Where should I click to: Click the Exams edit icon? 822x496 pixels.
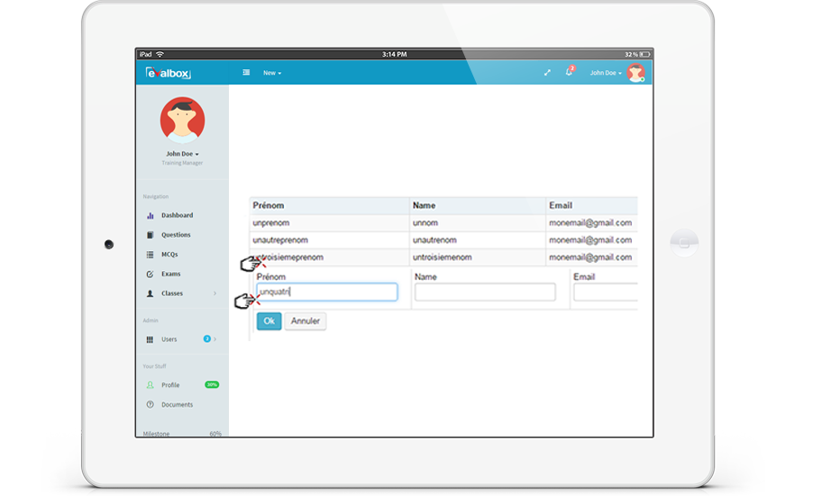(x=150, y=274)
